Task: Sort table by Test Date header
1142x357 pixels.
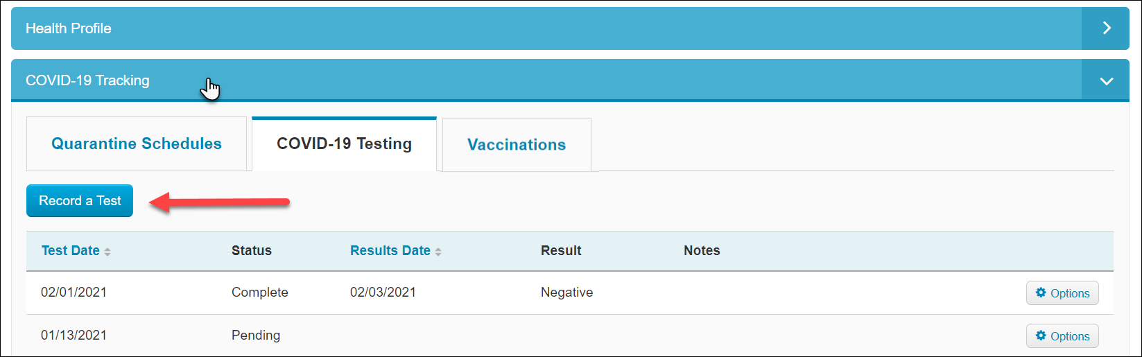Action: tap(71, 251)
